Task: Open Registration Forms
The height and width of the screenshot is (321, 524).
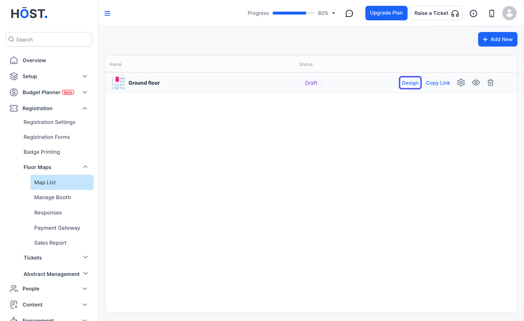Action: pyautogui.click(x=47, y=137)
